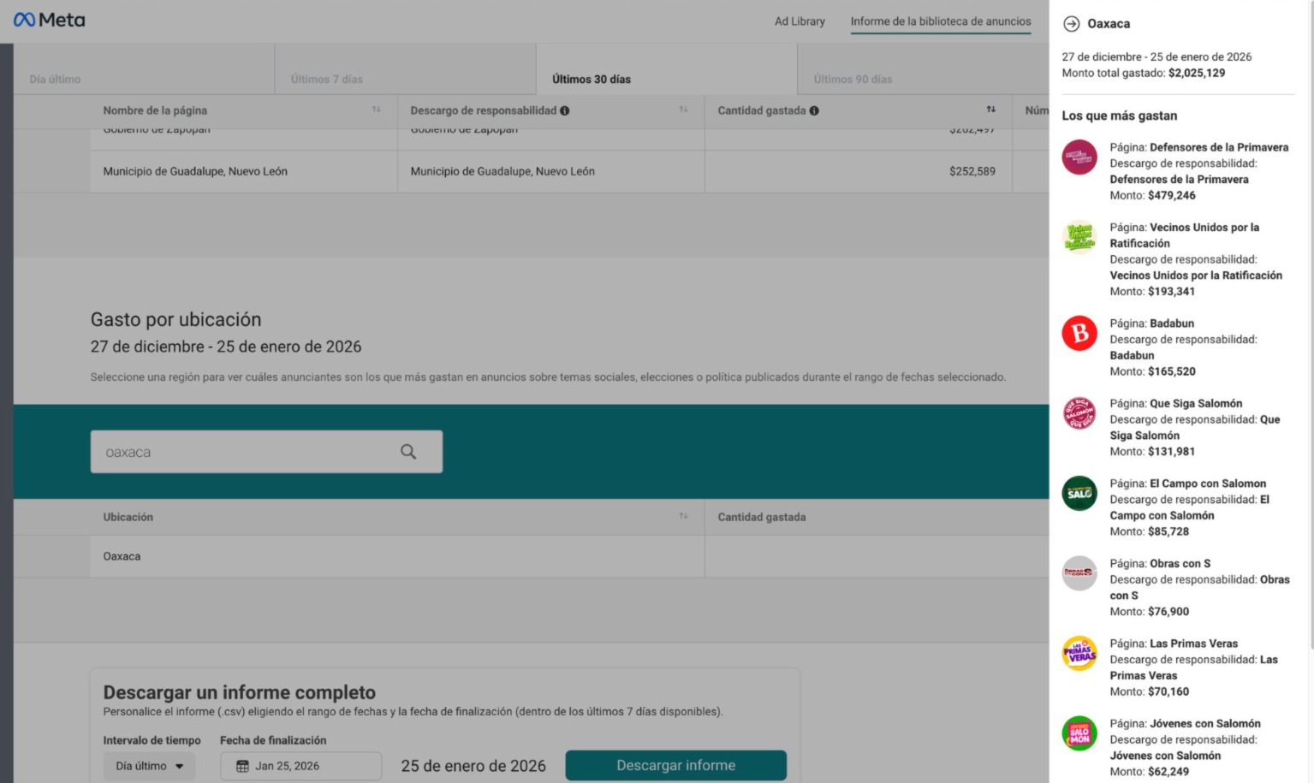Click the Descargar informe button

click(676, 765)
